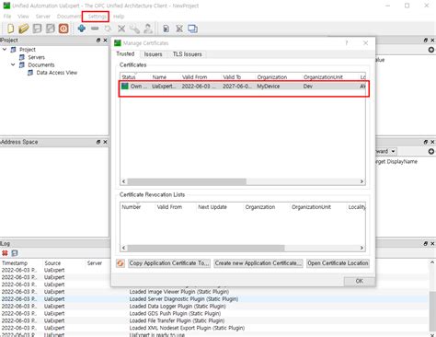Click the save log icon in Log panel
The width and height of the screenshot is (436, 337).
coord(15,253)
